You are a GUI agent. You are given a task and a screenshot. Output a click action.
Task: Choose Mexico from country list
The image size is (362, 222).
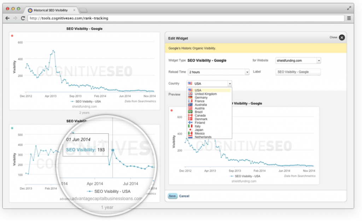209,133
